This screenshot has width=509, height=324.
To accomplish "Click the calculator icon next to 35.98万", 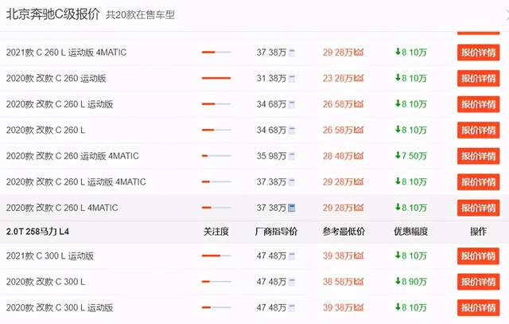I will coord(292,156).
